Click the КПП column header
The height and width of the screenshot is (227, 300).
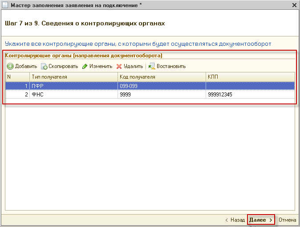click(x=250, y=77)
